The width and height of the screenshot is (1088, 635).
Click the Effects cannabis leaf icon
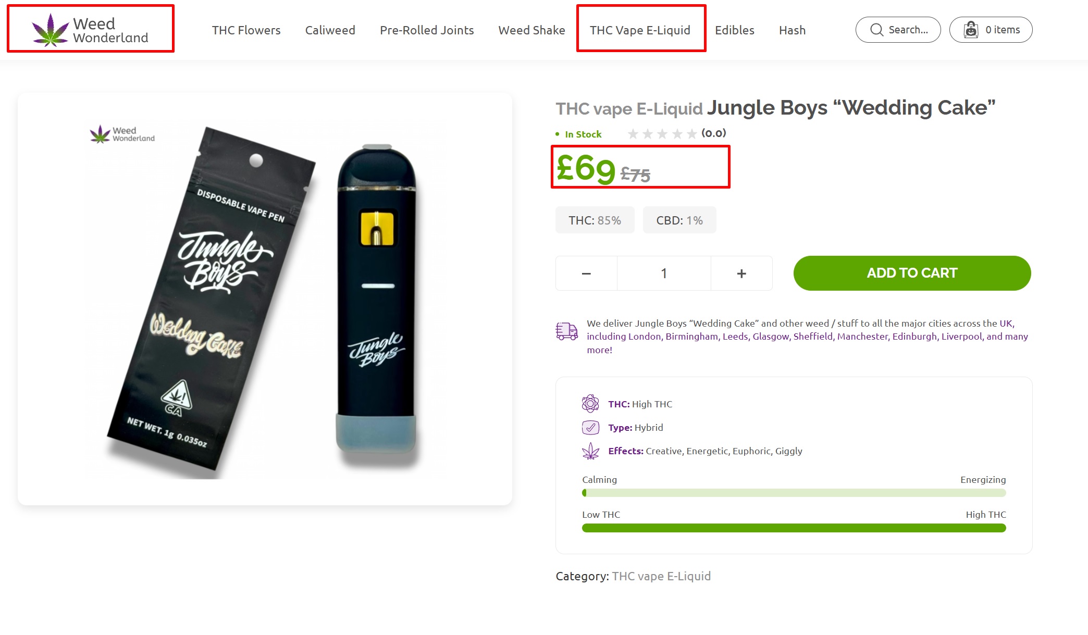[590, 451]
